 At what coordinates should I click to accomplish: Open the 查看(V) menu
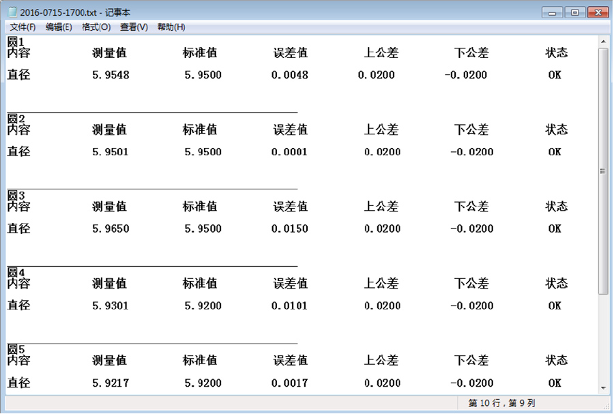[134, 27]
